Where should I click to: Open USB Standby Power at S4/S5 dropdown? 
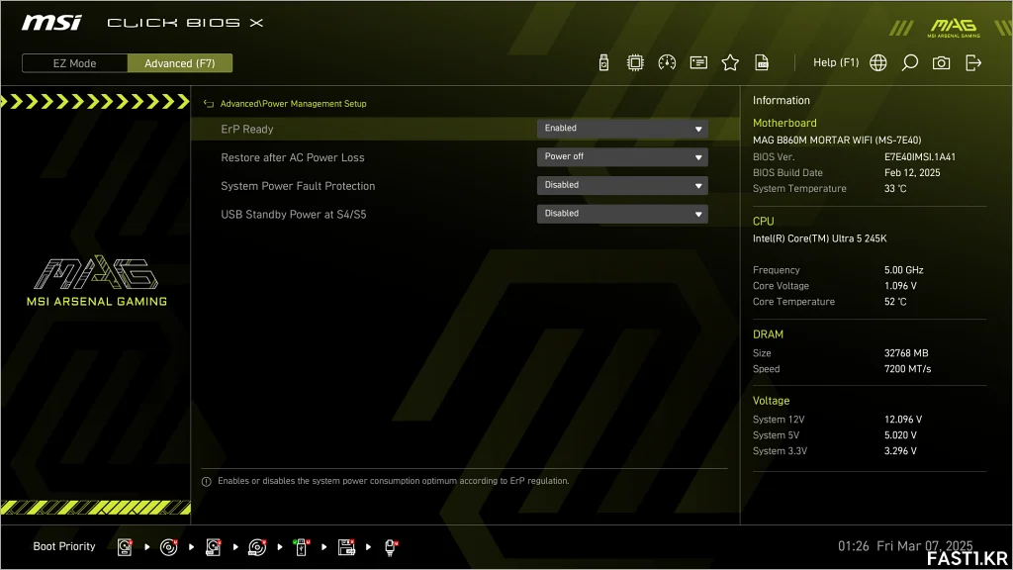[x=622, y=214]
